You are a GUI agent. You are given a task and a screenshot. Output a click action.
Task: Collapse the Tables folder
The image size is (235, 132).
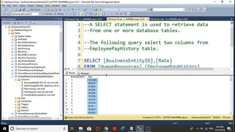point(9,33)
